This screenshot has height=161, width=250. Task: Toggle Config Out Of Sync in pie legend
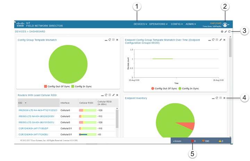pos(57,86)
